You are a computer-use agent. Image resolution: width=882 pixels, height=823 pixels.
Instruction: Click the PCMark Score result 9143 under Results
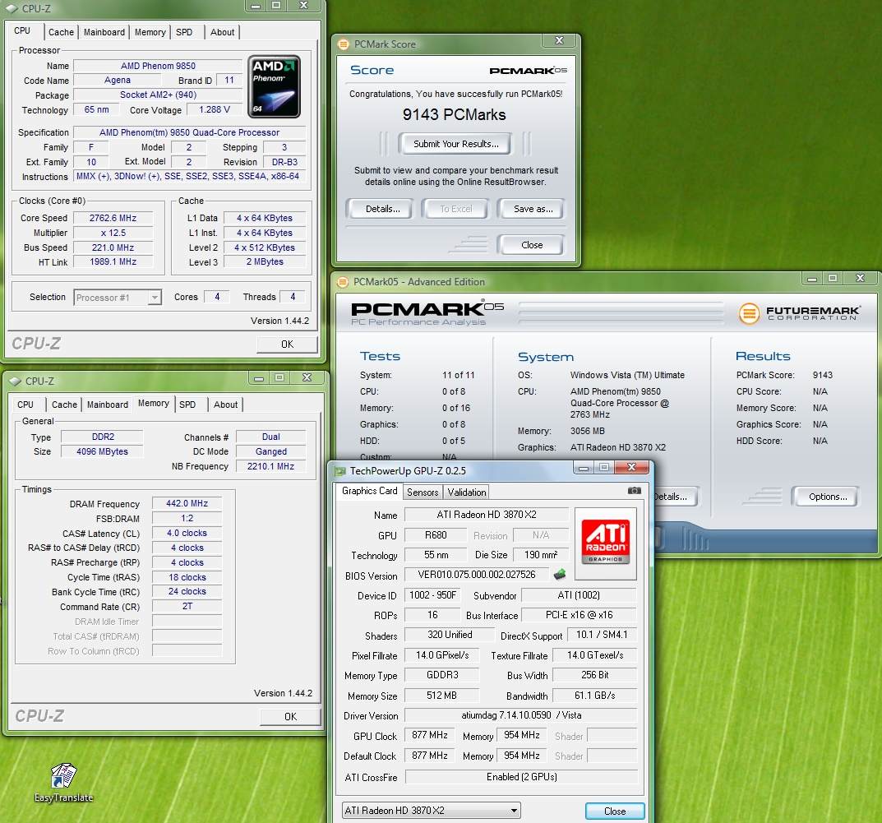point(822,375)
